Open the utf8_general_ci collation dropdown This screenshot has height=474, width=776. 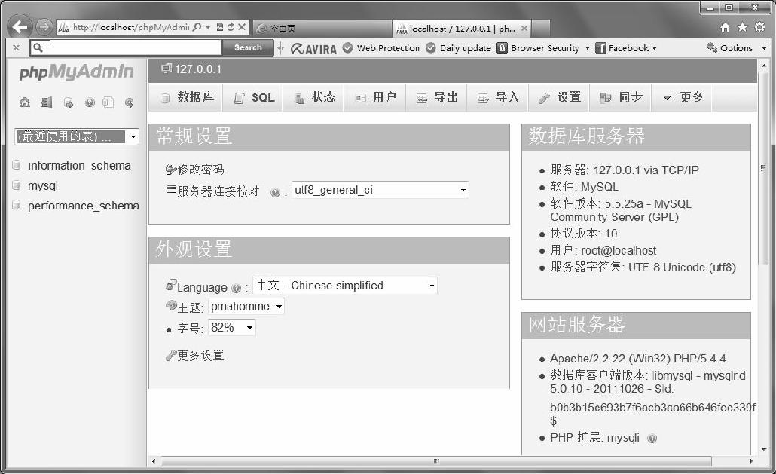click(380, 190)
